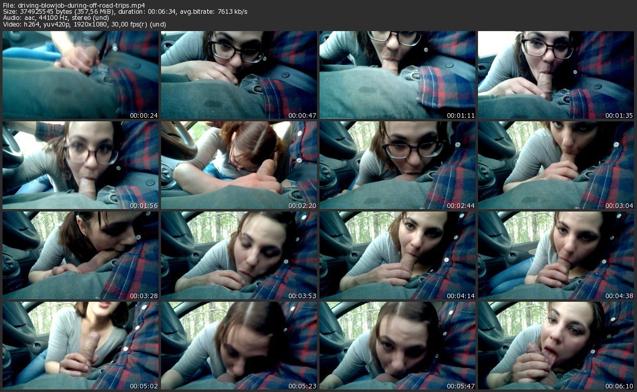
Task: Click the Size and duration info line
Action: 125,12
